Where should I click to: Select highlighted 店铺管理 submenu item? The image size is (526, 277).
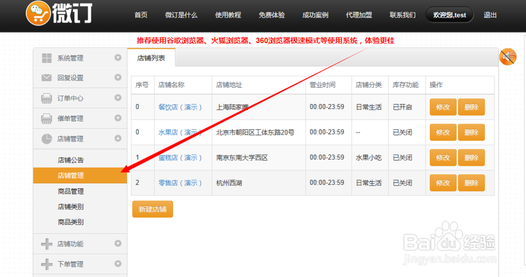[80, 176]
